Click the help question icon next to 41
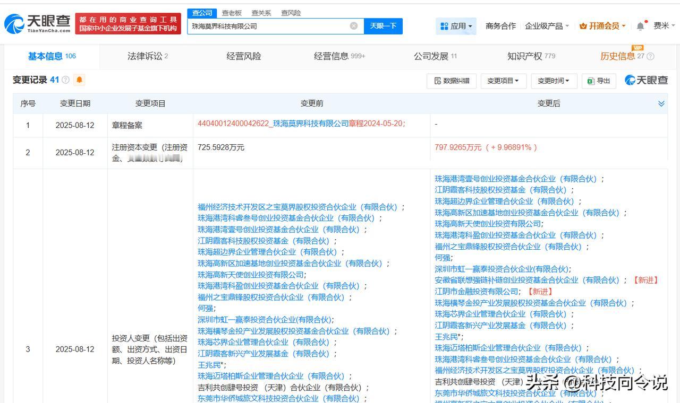This screenshot has height=403, width=680. [x=66, y=80]
